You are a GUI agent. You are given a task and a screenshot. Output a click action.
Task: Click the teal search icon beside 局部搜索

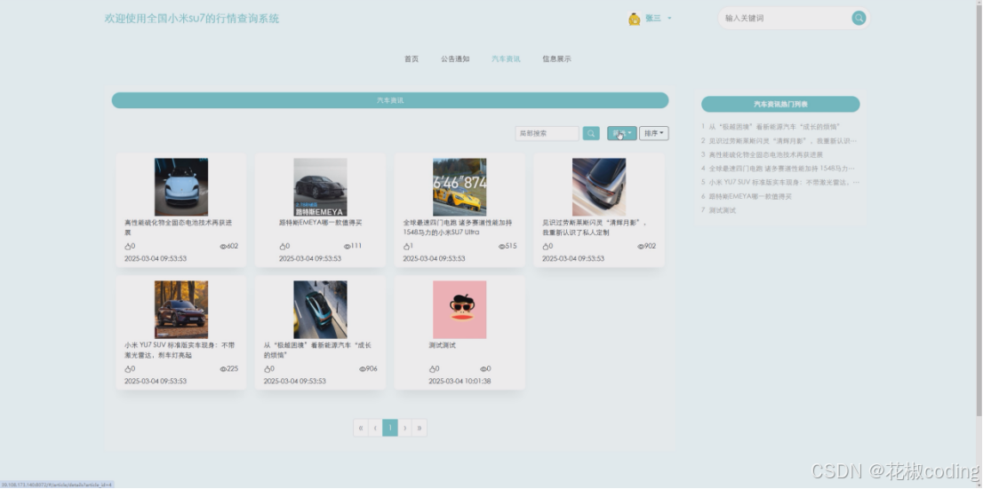590,133
